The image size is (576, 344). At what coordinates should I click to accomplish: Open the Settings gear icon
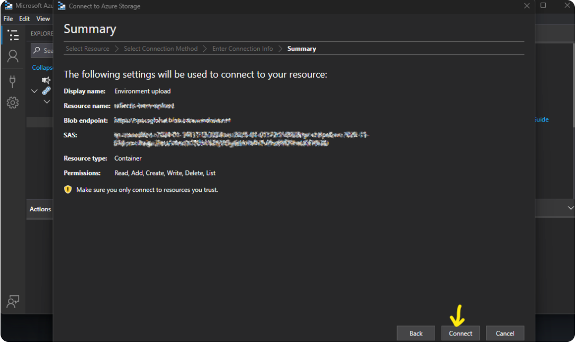click(13, 103)
